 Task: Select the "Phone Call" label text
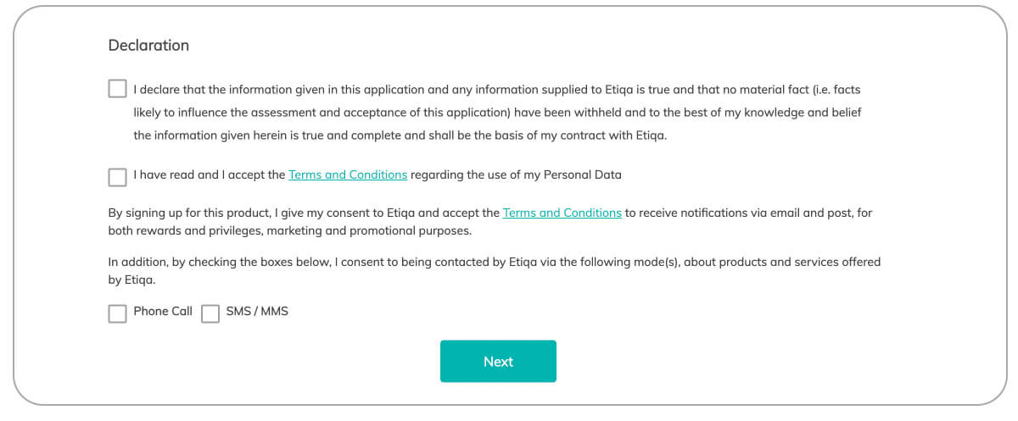pyautogui.click(x=163, y=311)
